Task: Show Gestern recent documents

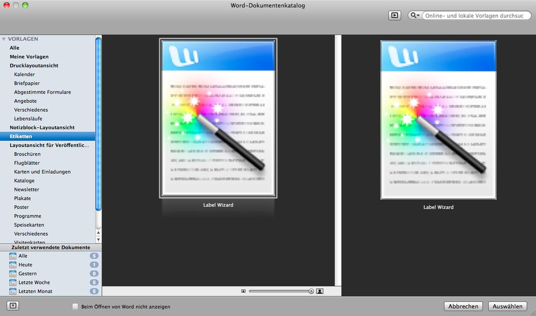Action: pos(28,274)
